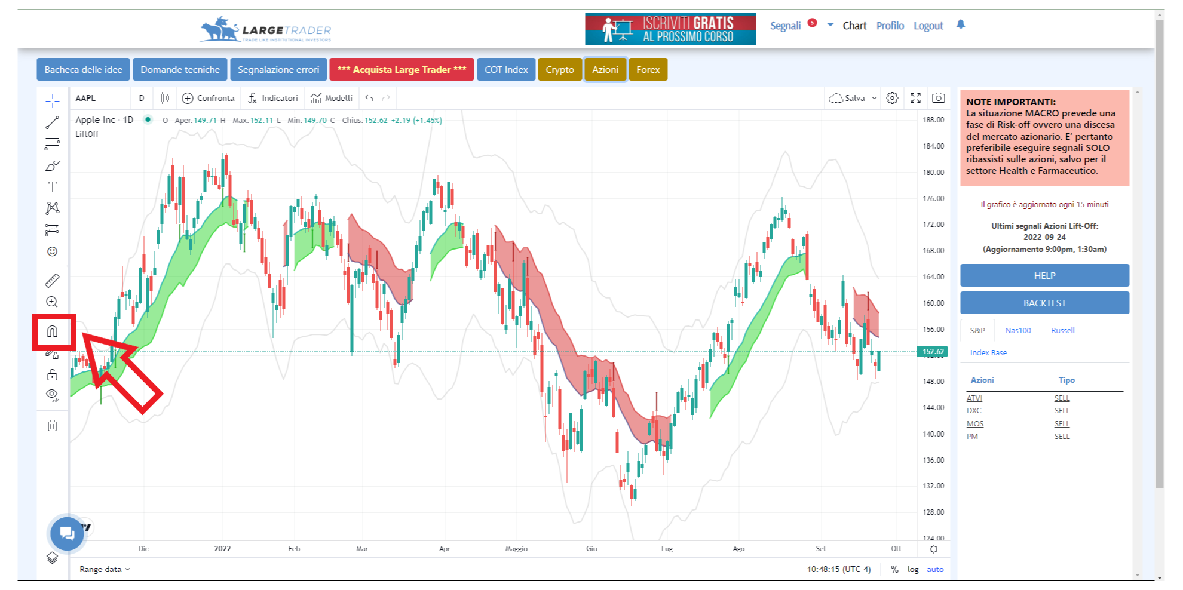Screen dimensions: 1183x590
Task: Open Domande tecniche tab
Action: 180,69
